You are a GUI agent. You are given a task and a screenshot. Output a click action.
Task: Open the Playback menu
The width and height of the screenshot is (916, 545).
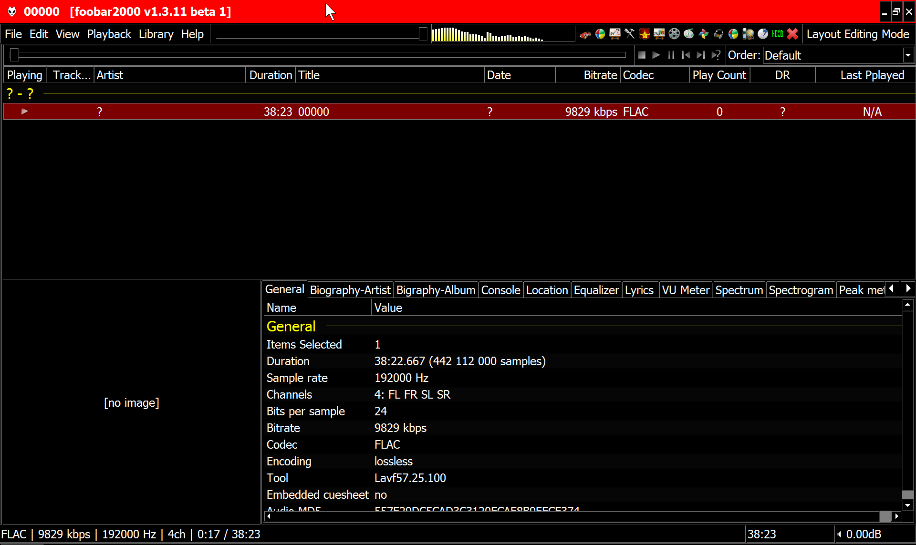[109, 34]
